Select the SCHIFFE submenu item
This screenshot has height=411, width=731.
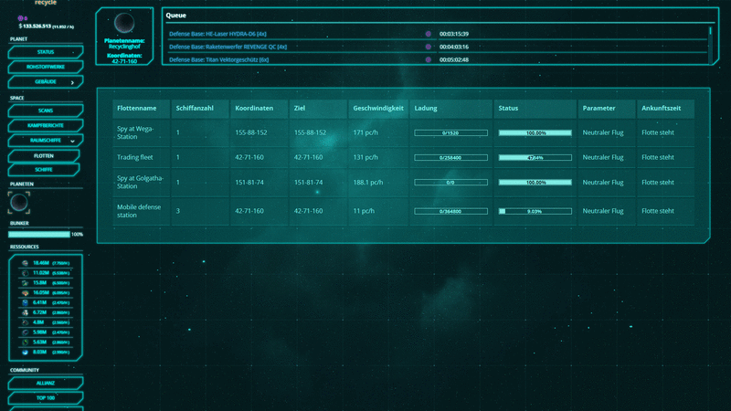44,170
